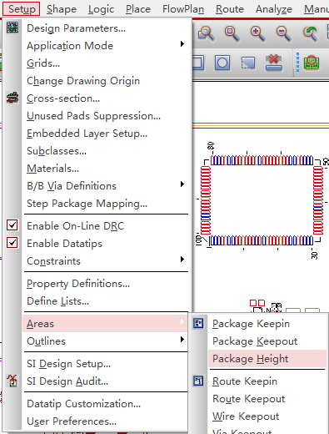
Task: Expand the Constraints submenu arrow
Action: pos(182,260)
